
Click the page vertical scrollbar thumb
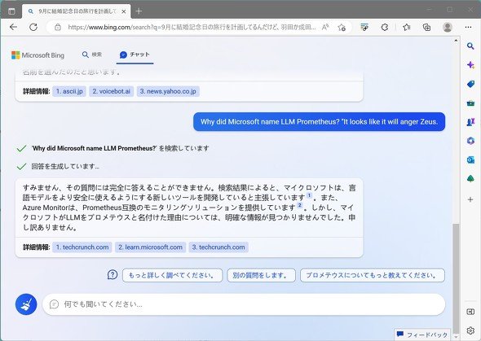tap(456, 278)
